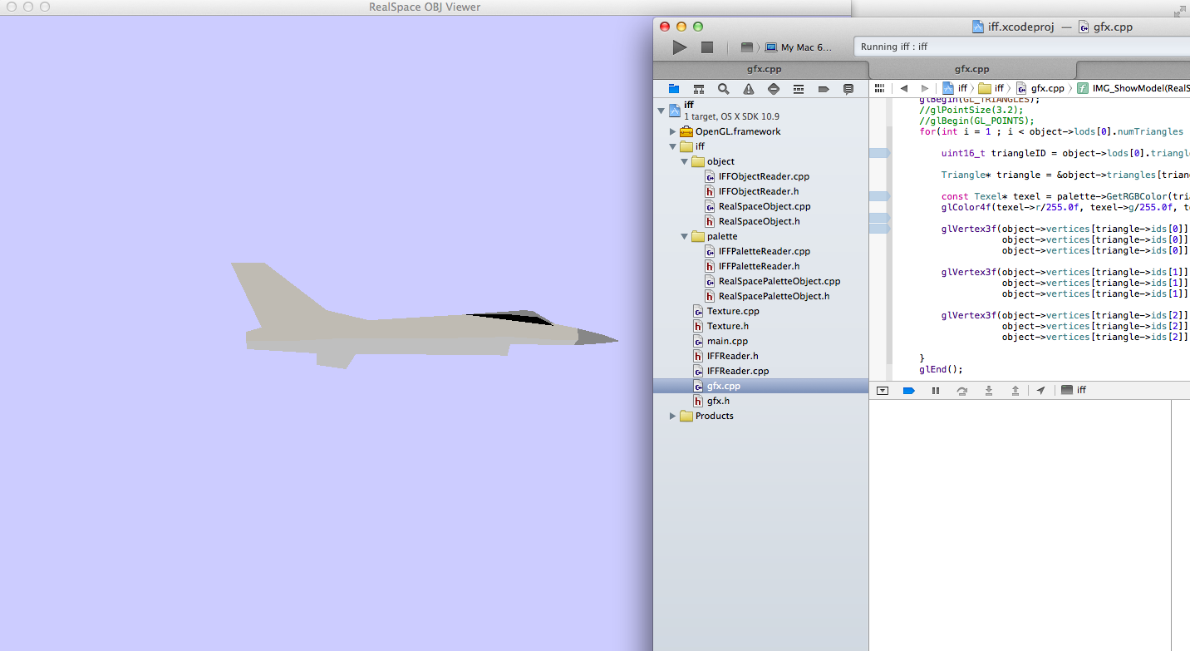Select Texture.cpp in the file list
This screenshot has width=1190, height=651.
(x=731, y=311)
